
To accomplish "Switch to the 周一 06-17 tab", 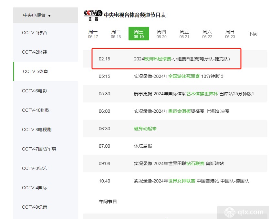I will click(93, 34).
